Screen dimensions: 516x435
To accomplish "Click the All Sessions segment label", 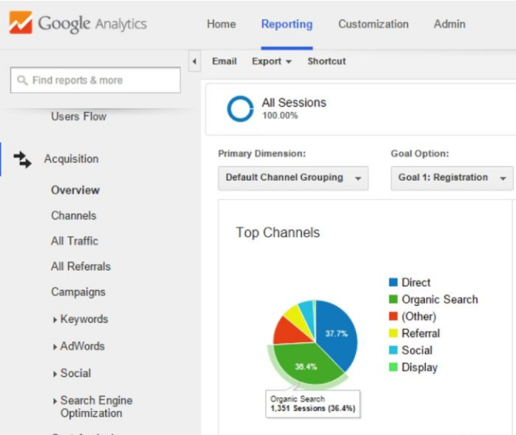I will 294,103.
